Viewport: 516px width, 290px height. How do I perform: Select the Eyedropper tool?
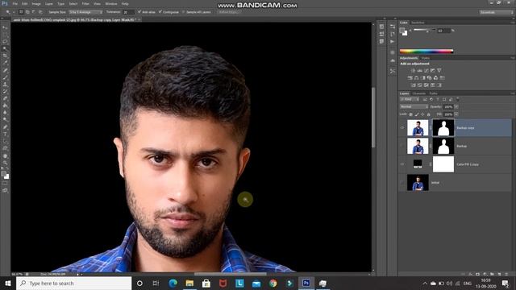(5, 63)
